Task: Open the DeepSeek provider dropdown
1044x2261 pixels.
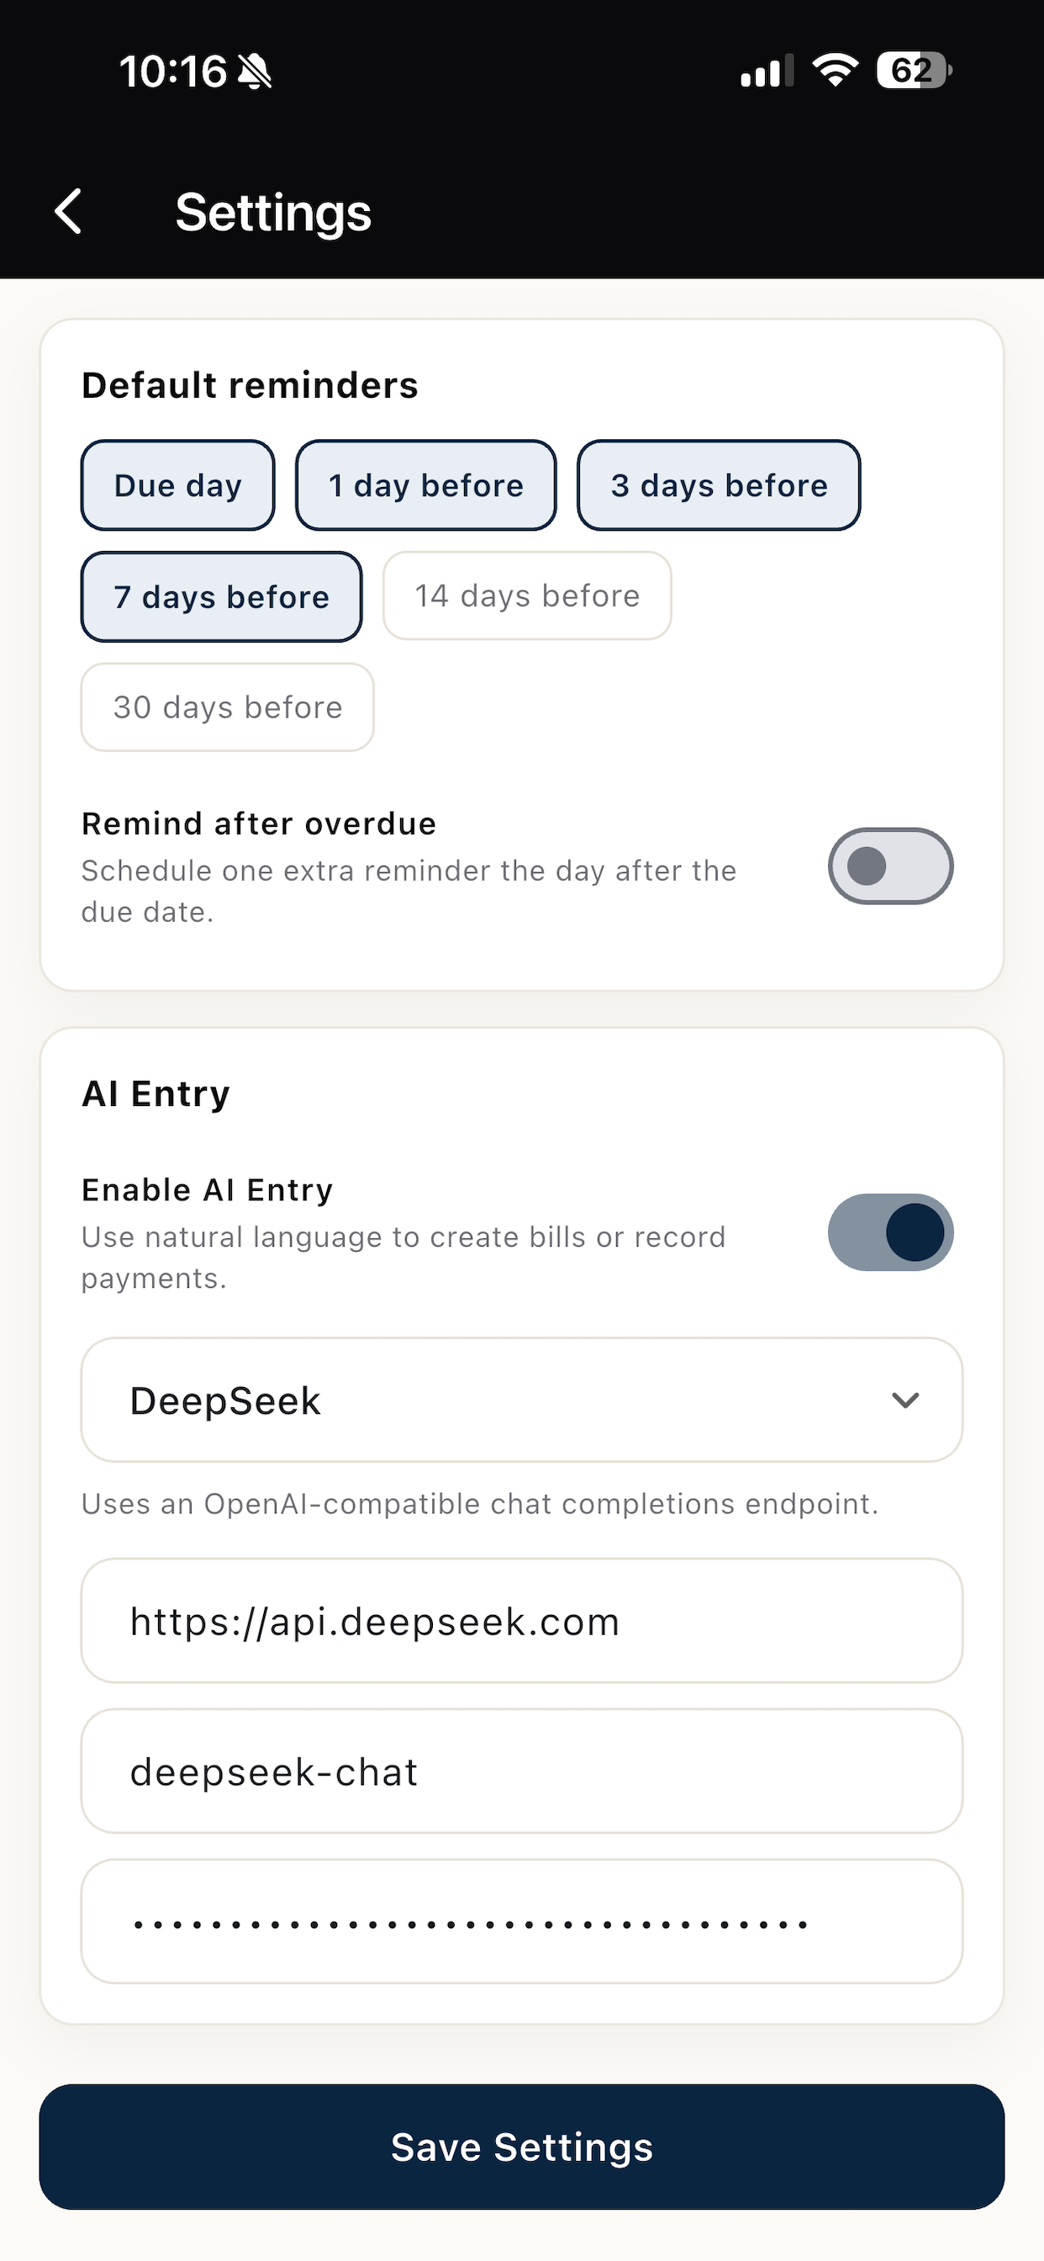Action: [x=522, y=1400]
